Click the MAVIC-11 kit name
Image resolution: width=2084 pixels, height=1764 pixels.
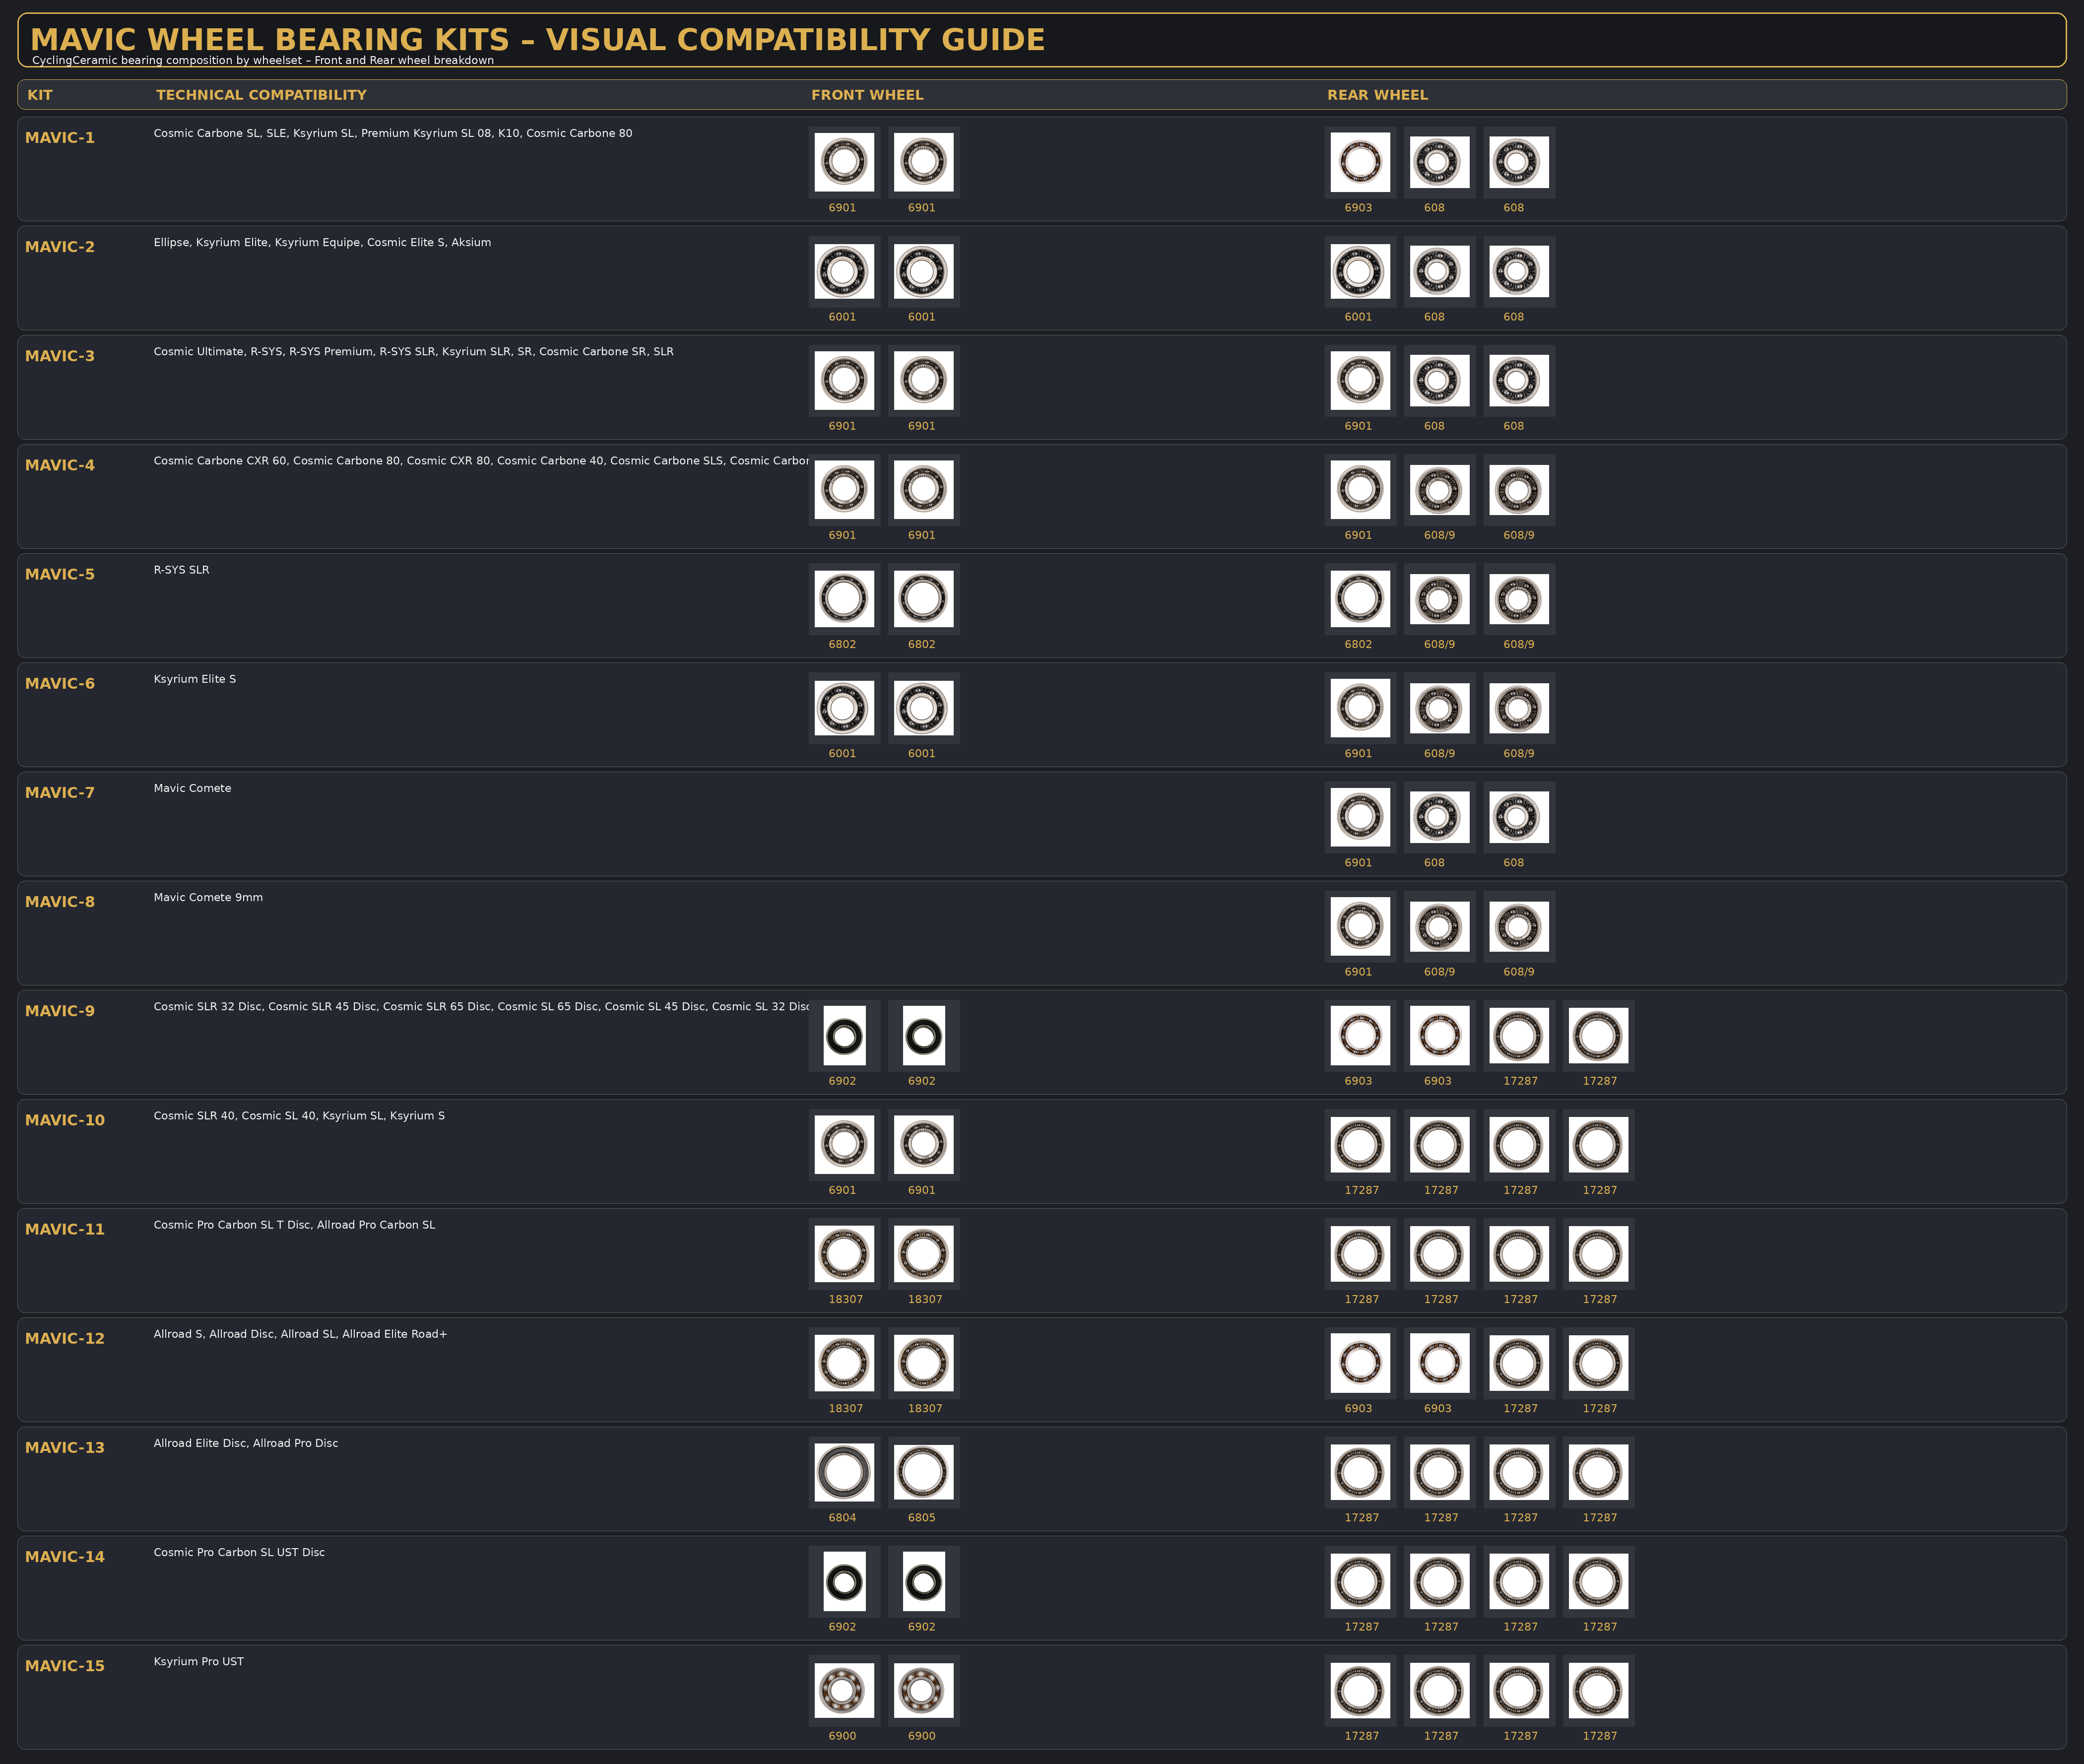point(65,1229)
